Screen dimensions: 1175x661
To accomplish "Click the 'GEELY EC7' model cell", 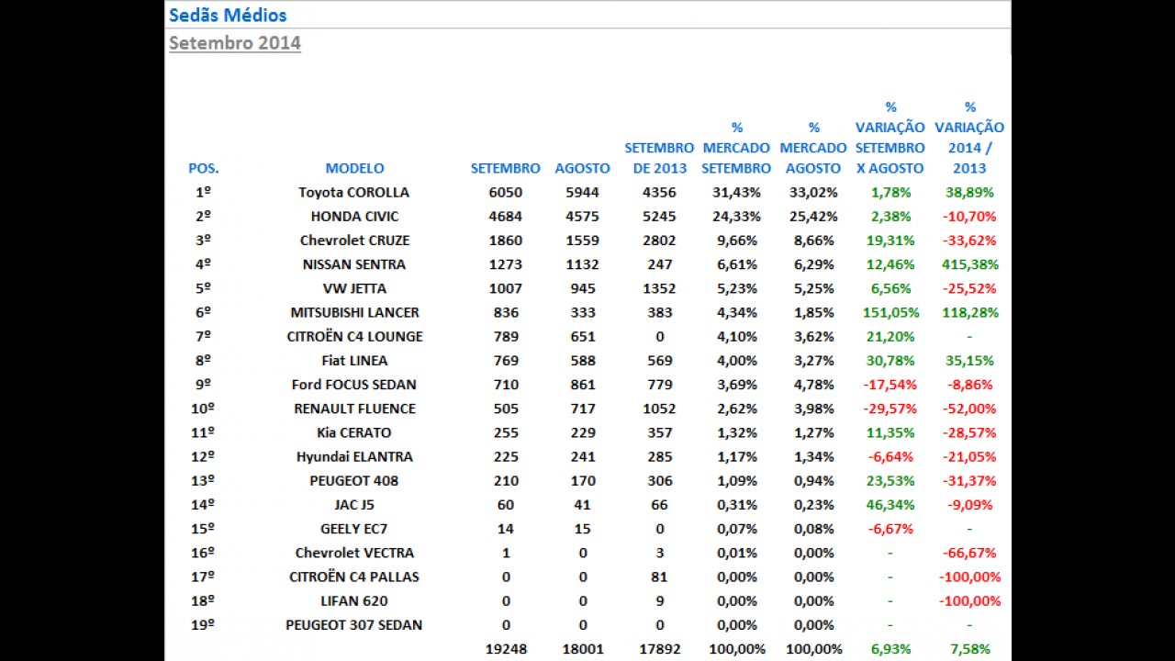I will tap(354, 528).
